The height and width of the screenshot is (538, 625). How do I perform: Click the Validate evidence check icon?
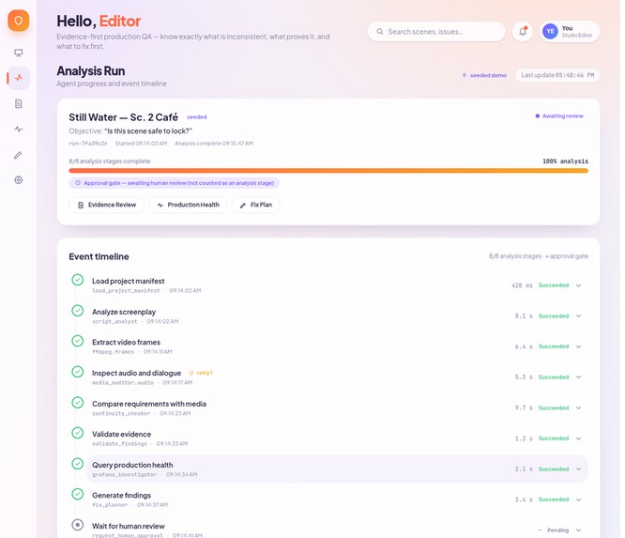[78, 433]
